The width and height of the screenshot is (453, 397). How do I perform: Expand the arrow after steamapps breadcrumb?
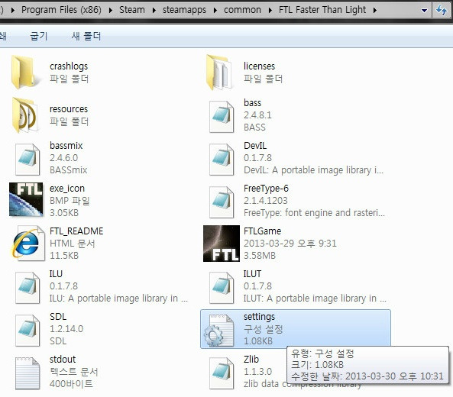pyautogui.click(x=215, y=11)
